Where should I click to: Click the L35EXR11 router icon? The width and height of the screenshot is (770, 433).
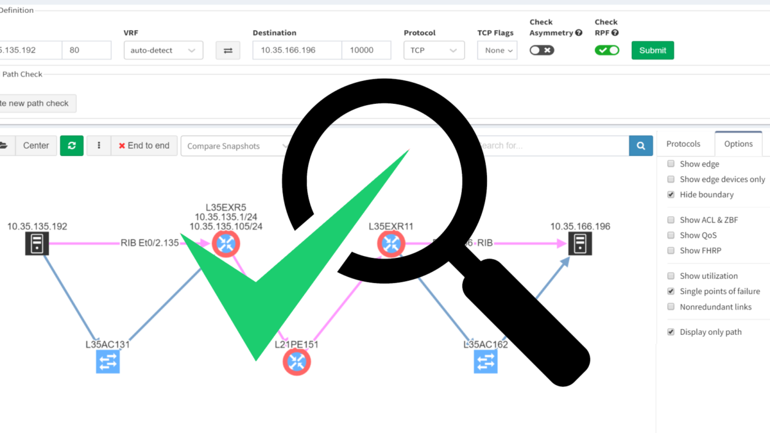(391, 243)
